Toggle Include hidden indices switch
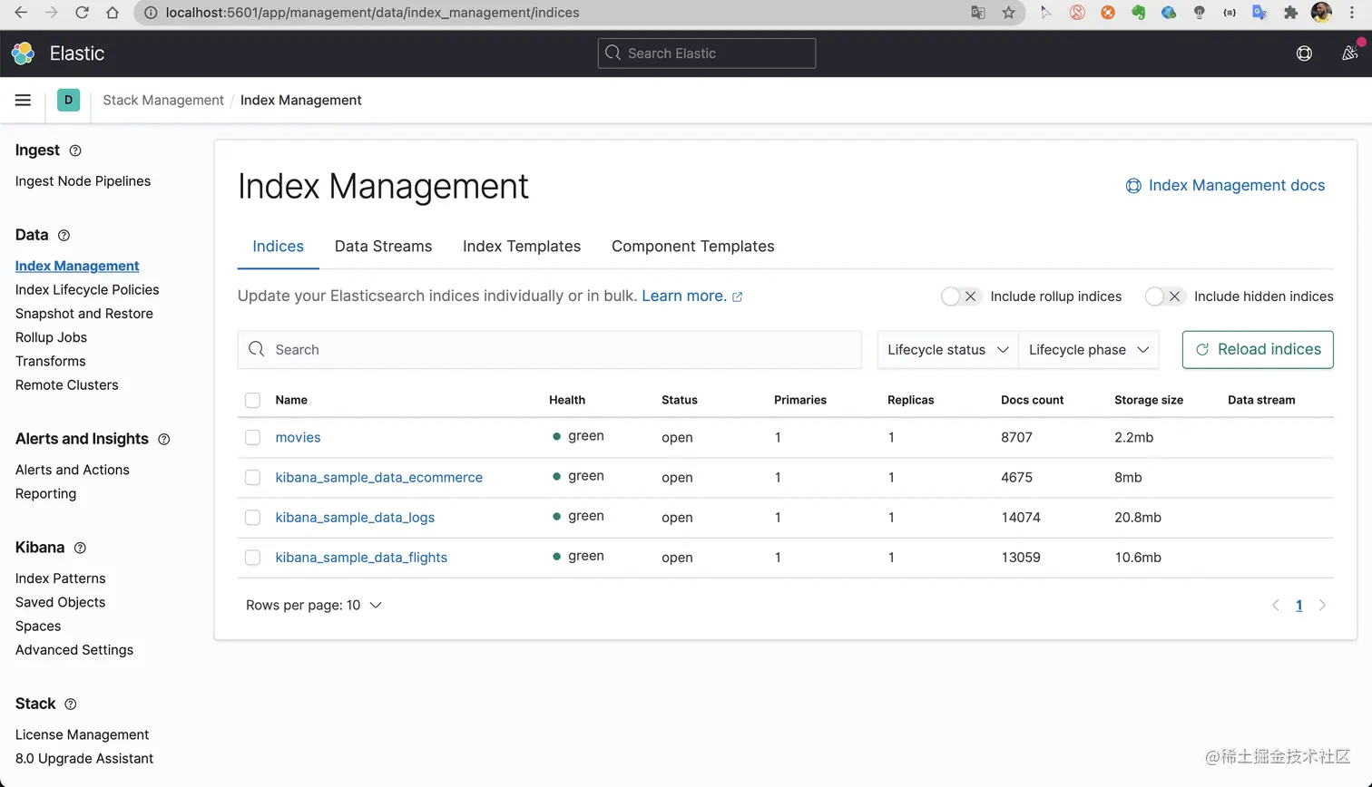The height and width of the screenshot is (787, 1372). (x=1165, y=296)
